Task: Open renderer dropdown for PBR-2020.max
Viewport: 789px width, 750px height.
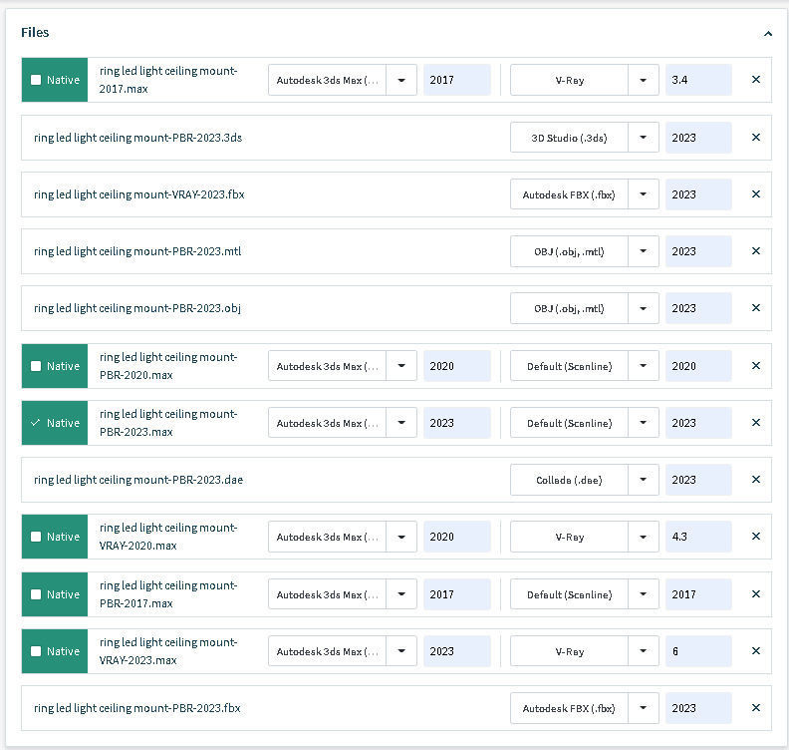Action: [x=644, y=366]
